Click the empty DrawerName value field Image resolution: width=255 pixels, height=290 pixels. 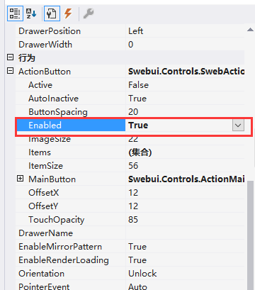185,233
